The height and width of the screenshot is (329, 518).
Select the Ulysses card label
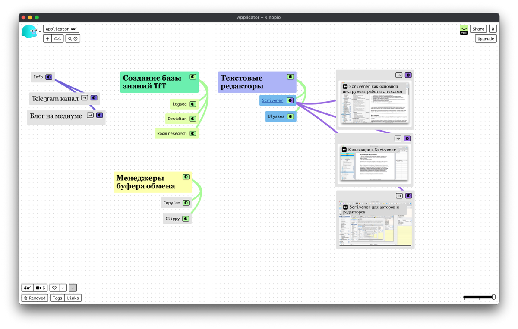pyautogui.click(x=276, y=116)
